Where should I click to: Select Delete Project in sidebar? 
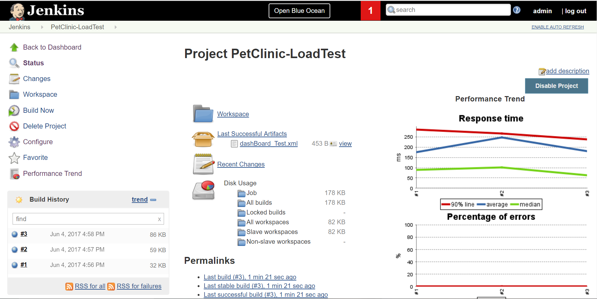(45, 126)
